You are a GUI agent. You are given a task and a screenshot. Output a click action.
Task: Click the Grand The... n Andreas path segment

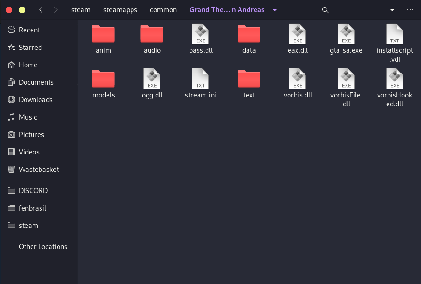[x=227, y=10]
